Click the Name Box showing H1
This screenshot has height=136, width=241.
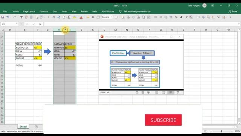point(8,24)
